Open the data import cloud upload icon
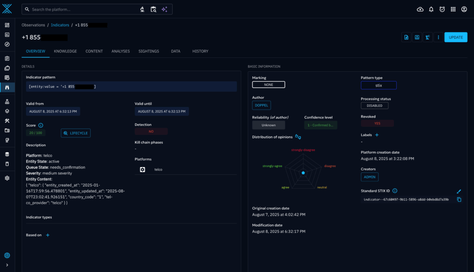474x272 pixels. pyautogui.click(x=420, y=9)
